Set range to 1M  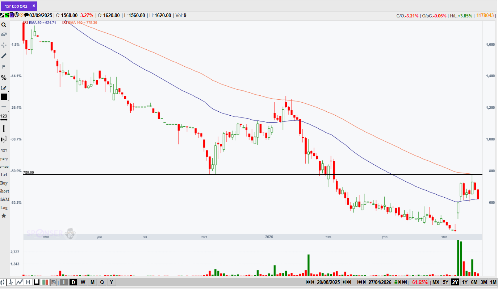click(493, 282)
